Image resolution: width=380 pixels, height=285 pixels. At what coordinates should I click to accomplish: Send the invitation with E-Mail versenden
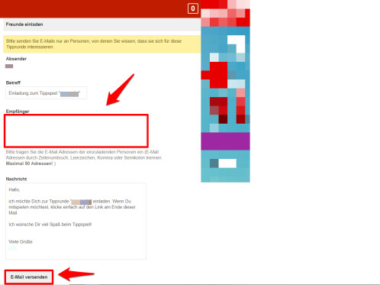[x=29, y=277]
